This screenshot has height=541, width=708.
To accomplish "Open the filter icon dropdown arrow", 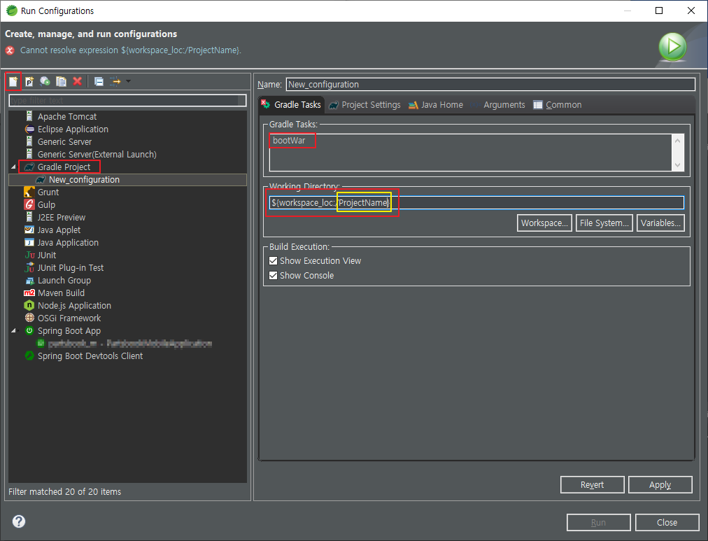I will (x=128, y=81).
